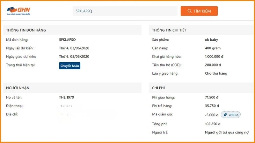Screen dimensions: 255x143
Task: Click the CHI PHÍ section header
Action: (158, 88)
